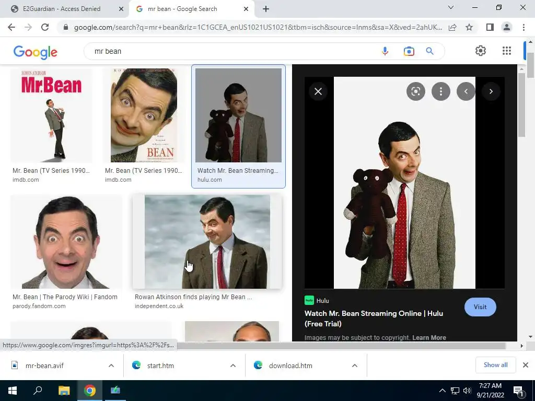Reload the current page
Image resolution: width=535 pixels, height=401 pixels.
pos(45,27)
